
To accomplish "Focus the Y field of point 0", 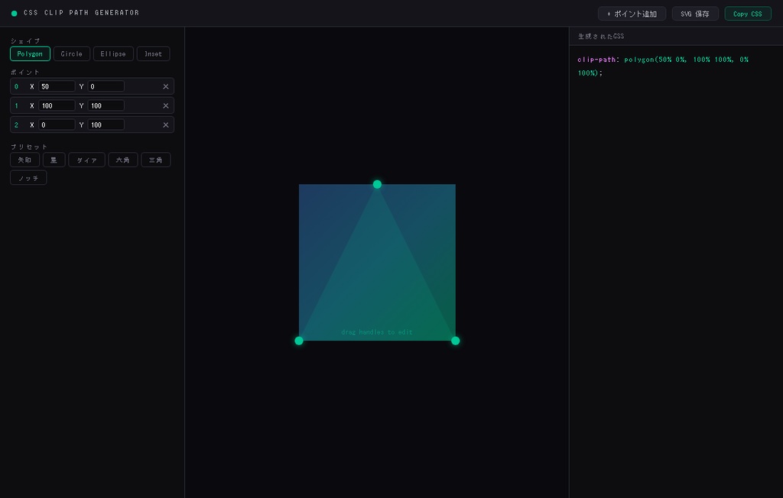I will [x=106, y=86].
